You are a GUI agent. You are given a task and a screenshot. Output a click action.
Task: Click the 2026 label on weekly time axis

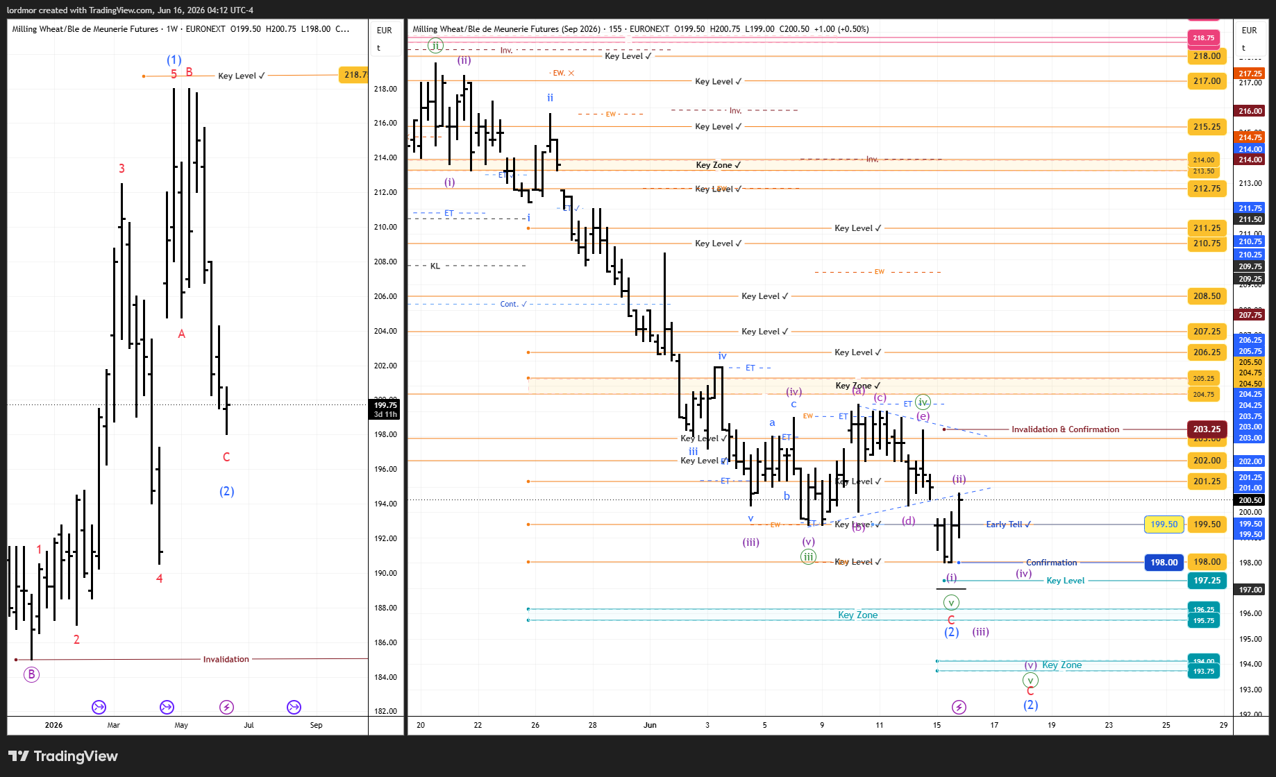click(53, 725)
